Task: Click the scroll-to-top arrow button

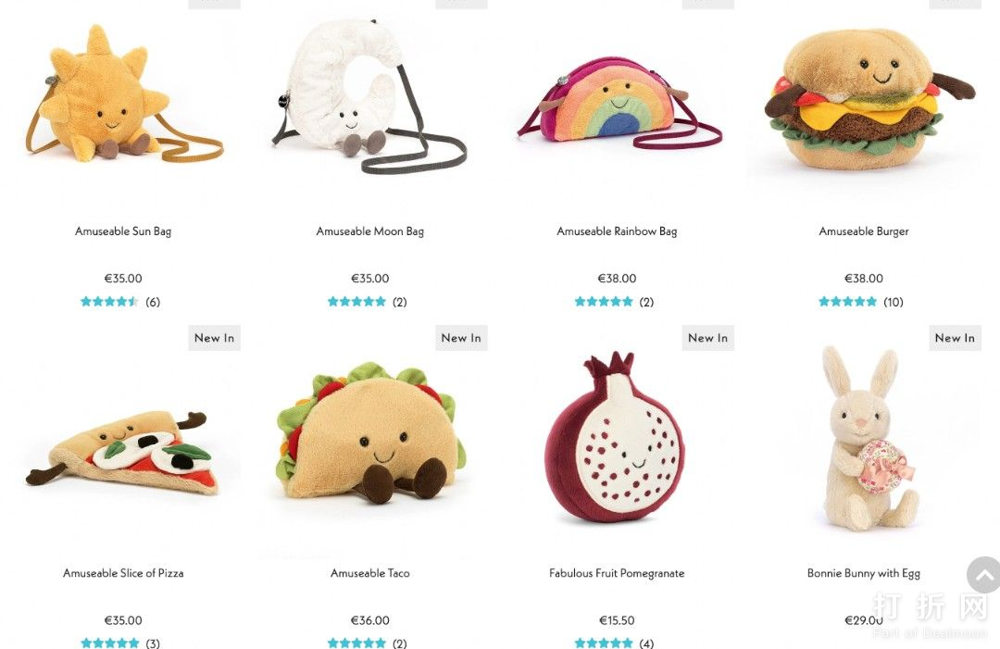Action: (983, 574)
